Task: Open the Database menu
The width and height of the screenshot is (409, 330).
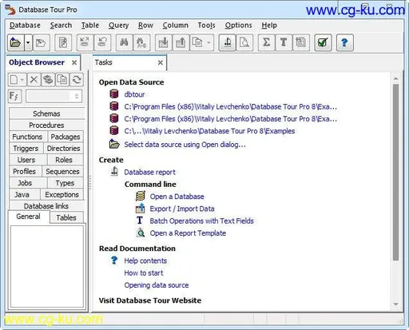Action: (x=25, y=26)
